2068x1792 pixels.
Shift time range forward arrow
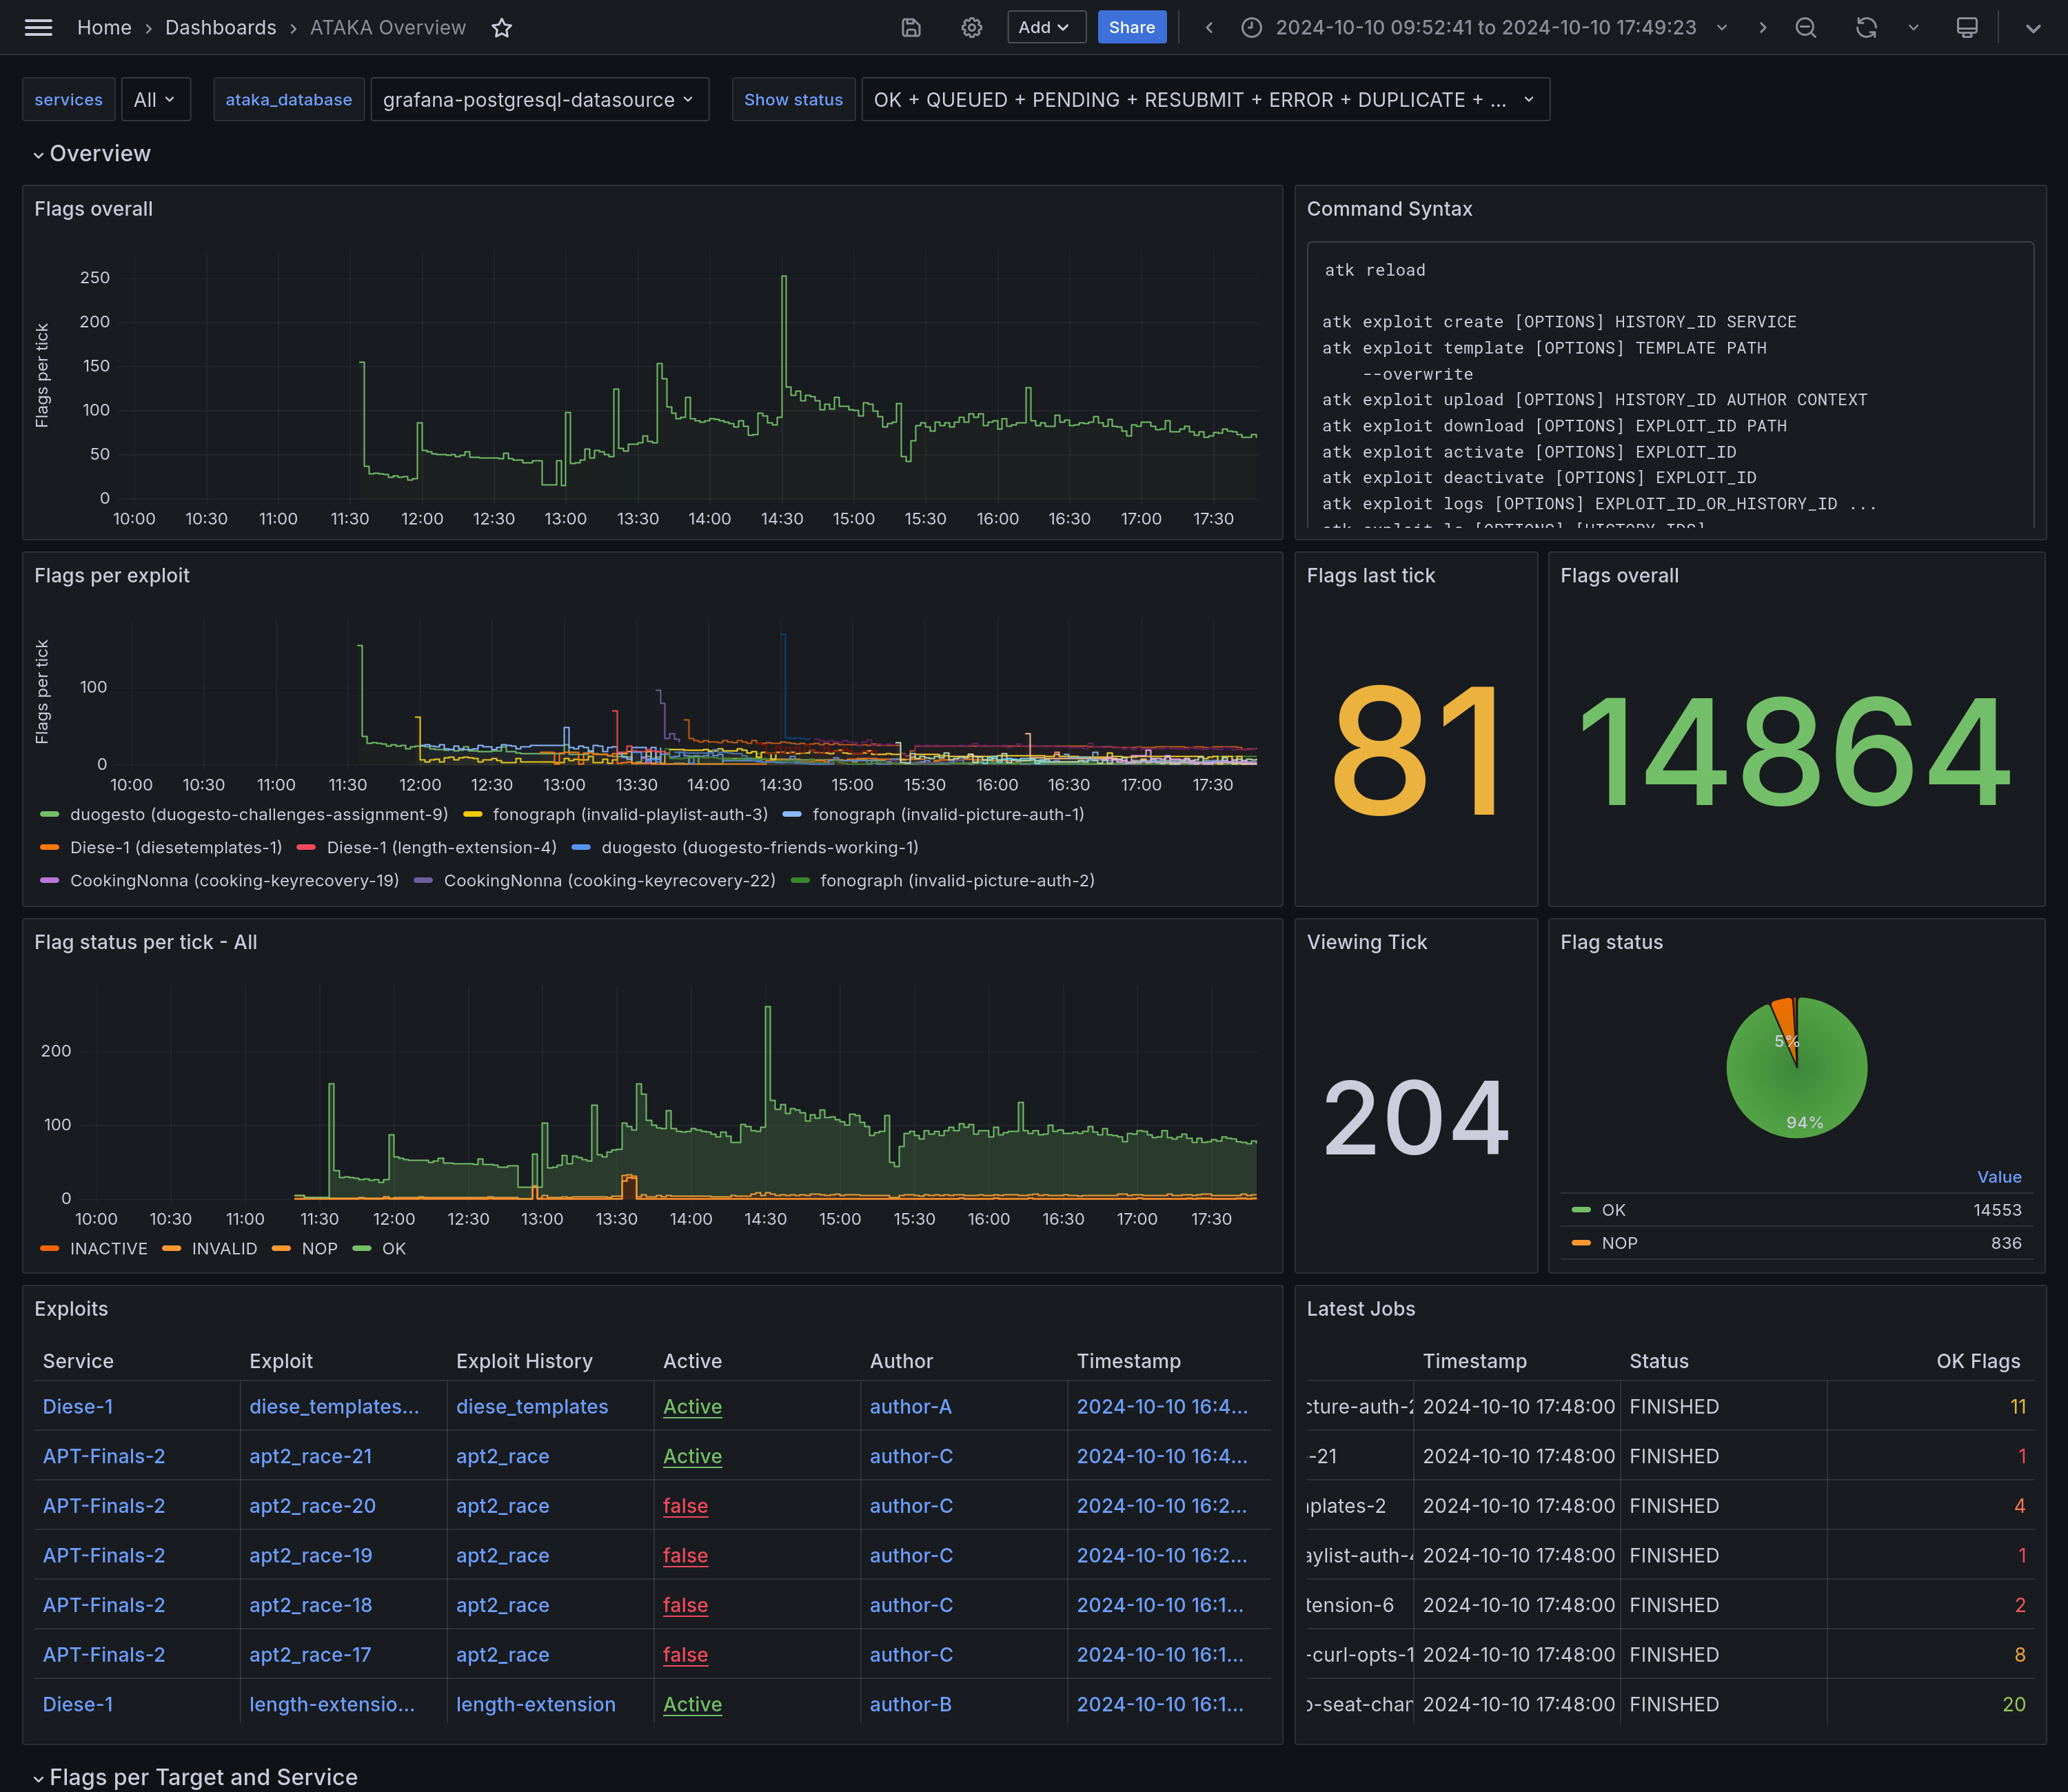tap(1762, 28)
